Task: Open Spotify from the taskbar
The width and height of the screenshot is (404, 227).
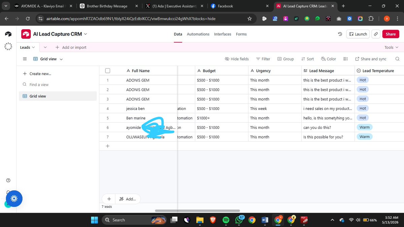Action: [226, 220]
